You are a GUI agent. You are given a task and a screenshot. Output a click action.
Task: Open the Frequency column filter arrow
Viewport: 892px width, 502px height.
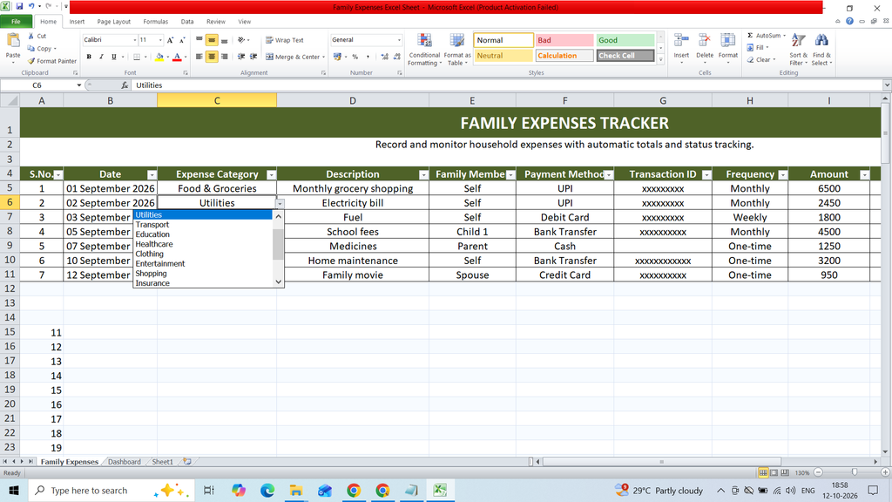pos(783,174)
